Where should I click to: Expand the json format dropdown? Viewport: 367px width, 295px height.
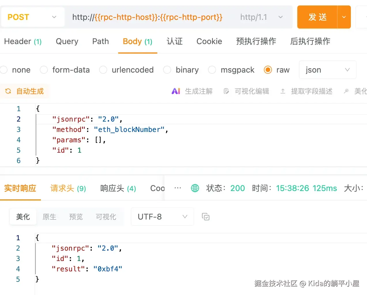pos(328,70)
